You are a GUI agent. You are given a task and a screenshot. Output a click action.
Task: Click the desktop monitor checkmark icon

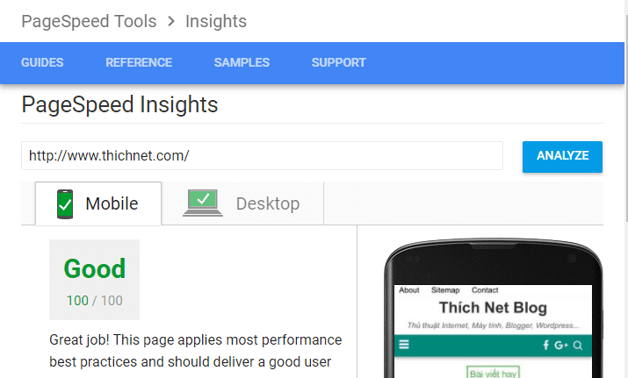(x=203, y=203)
